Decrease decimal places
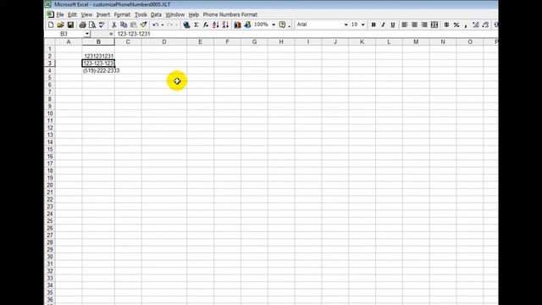542x305 pixels. click(485, 25)
